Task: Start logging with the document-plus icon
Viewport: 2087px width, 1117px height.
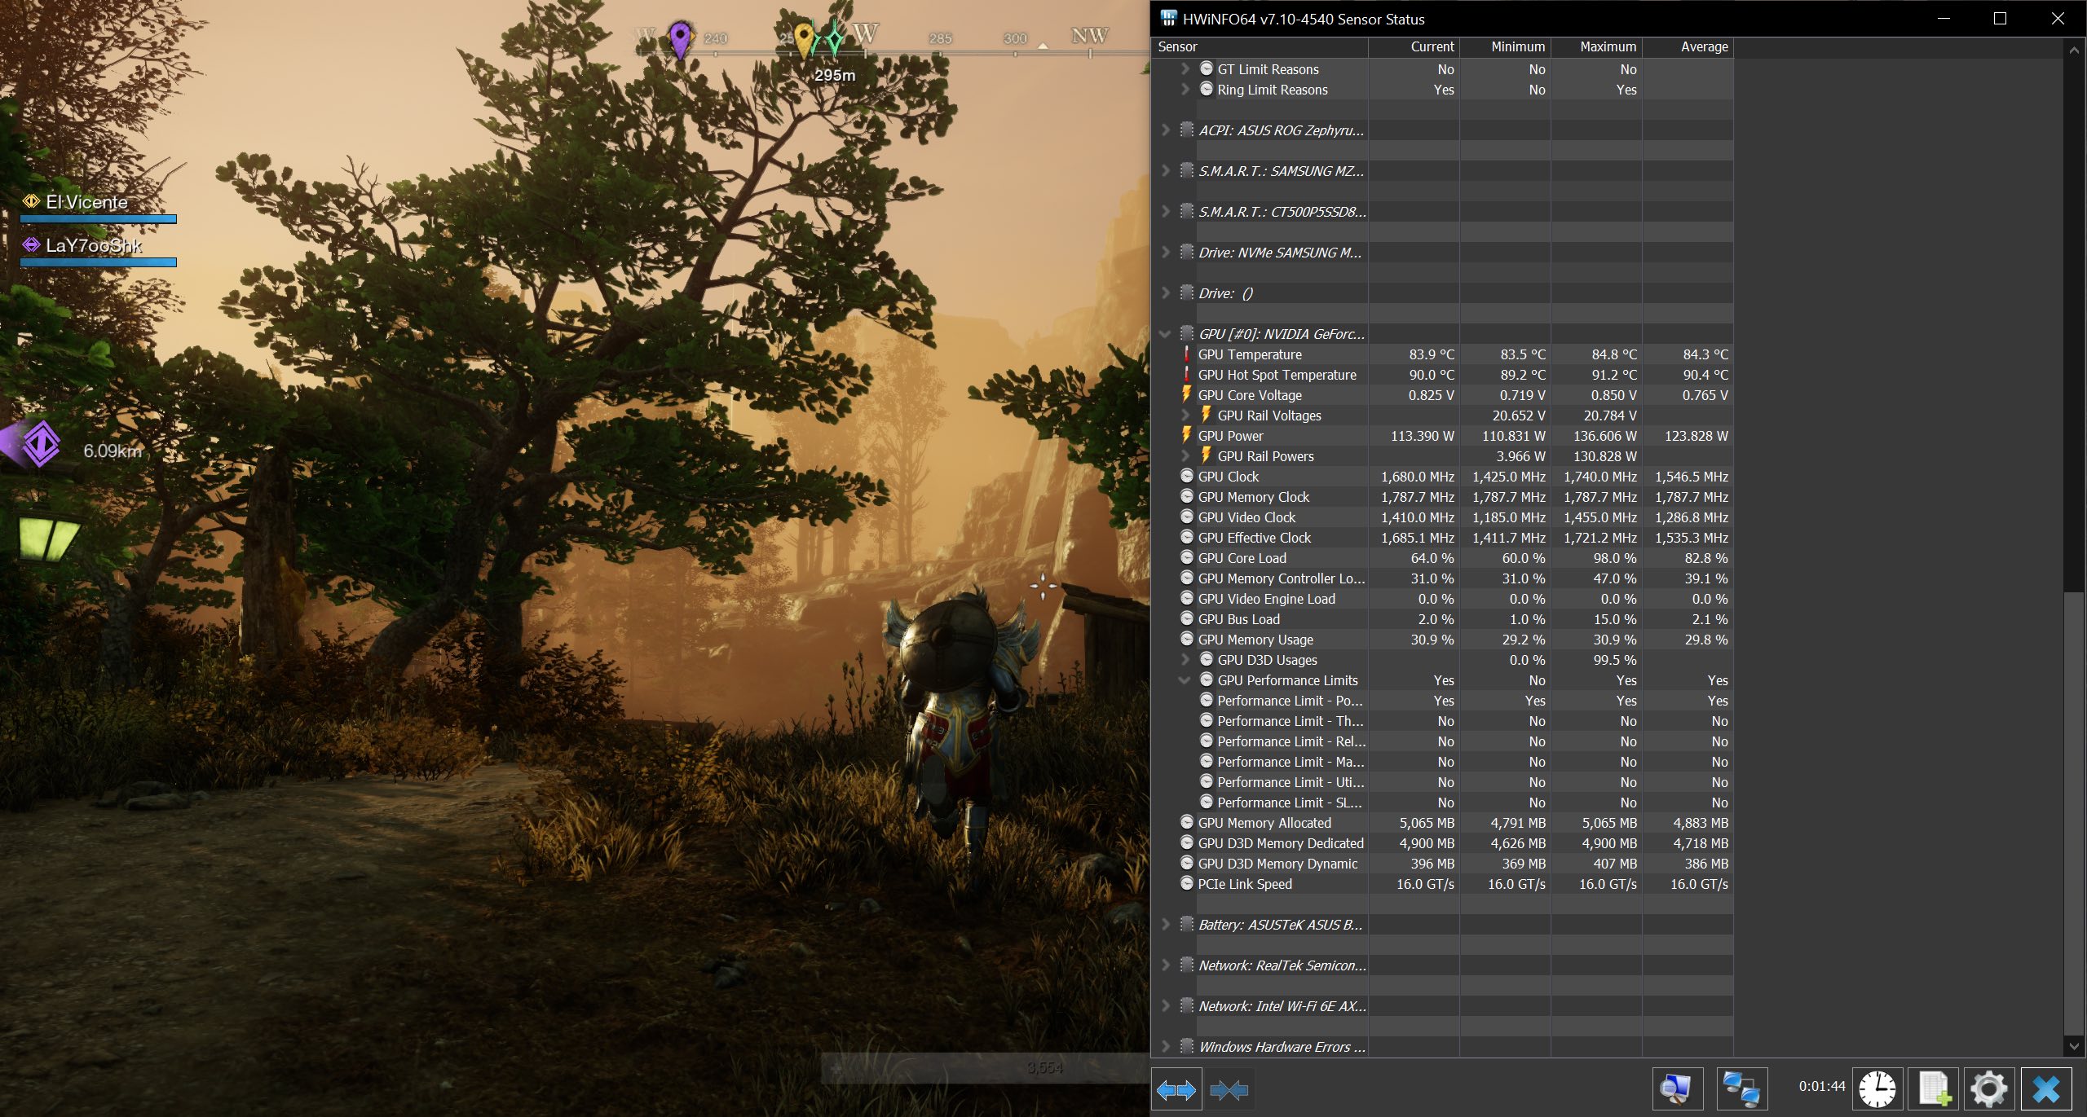Action: (1935, 1088)
